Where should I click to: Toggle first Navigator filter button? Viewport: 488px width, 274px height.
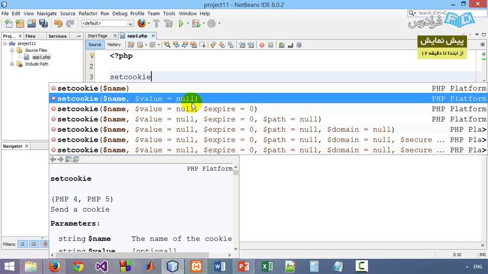[22, 244]
